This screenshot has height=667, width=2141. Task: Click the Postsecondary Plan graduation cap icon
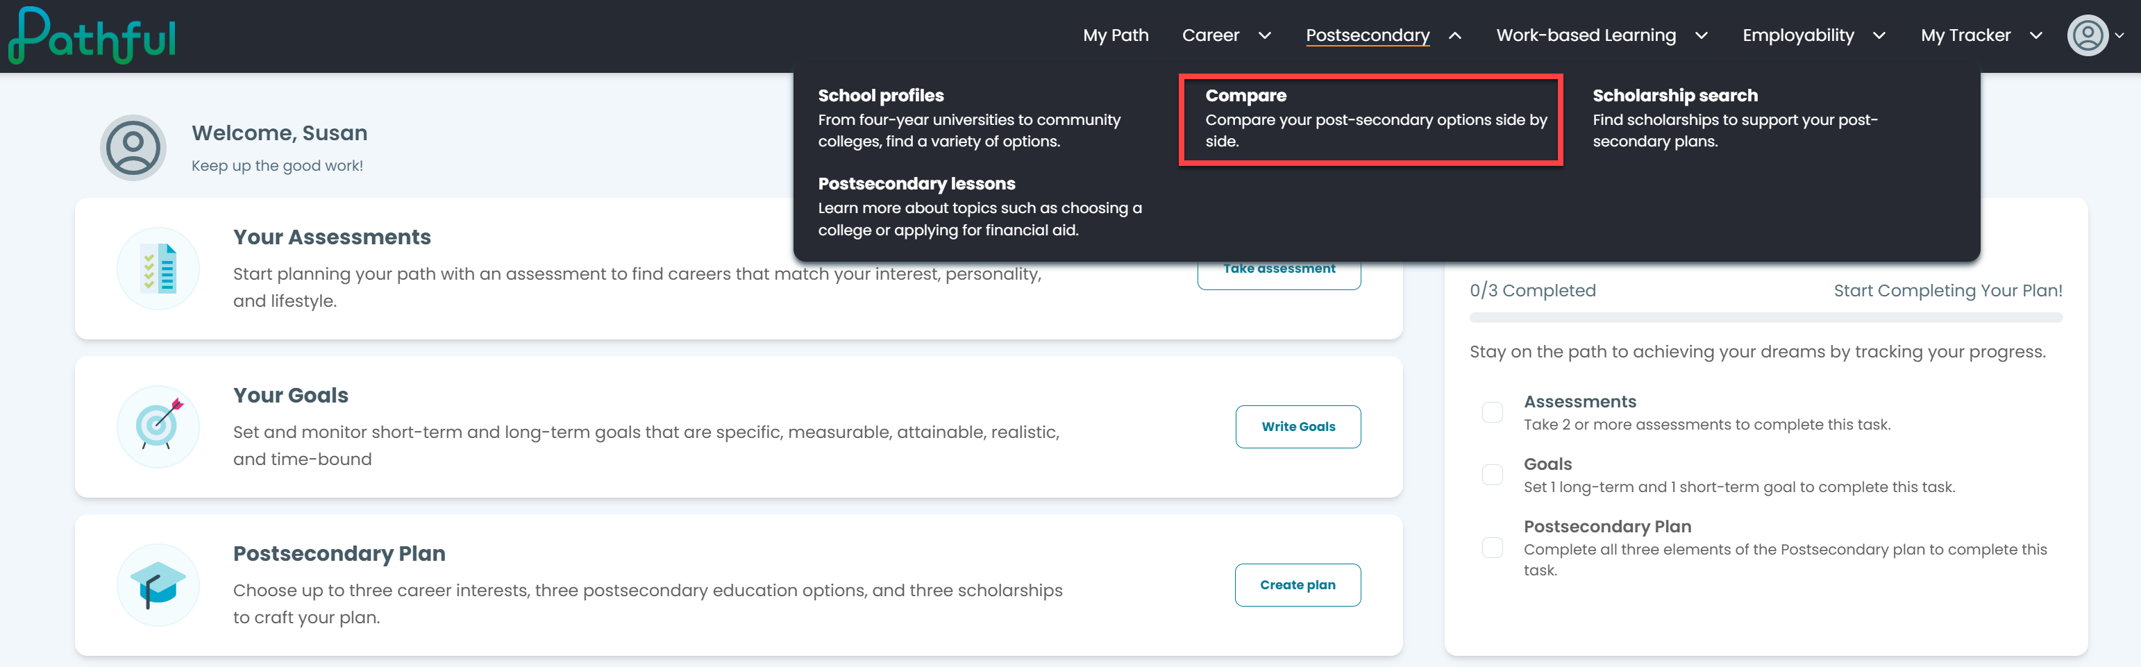tap(158, 585)
